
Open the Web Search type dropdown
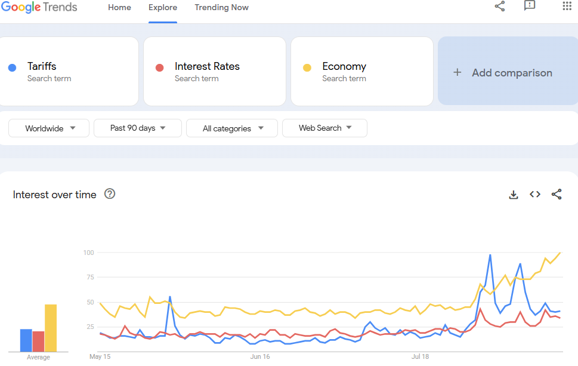point(324,128)
